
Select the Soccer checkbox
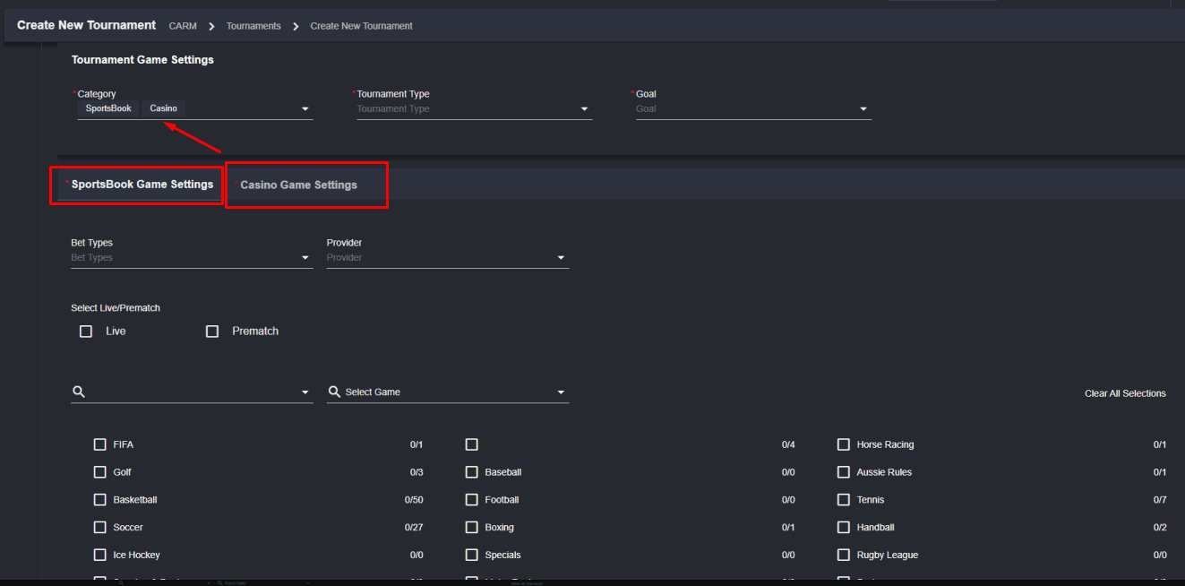click(x=100, y=528)
